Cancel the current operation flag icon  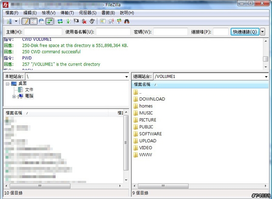click(76, 21)
